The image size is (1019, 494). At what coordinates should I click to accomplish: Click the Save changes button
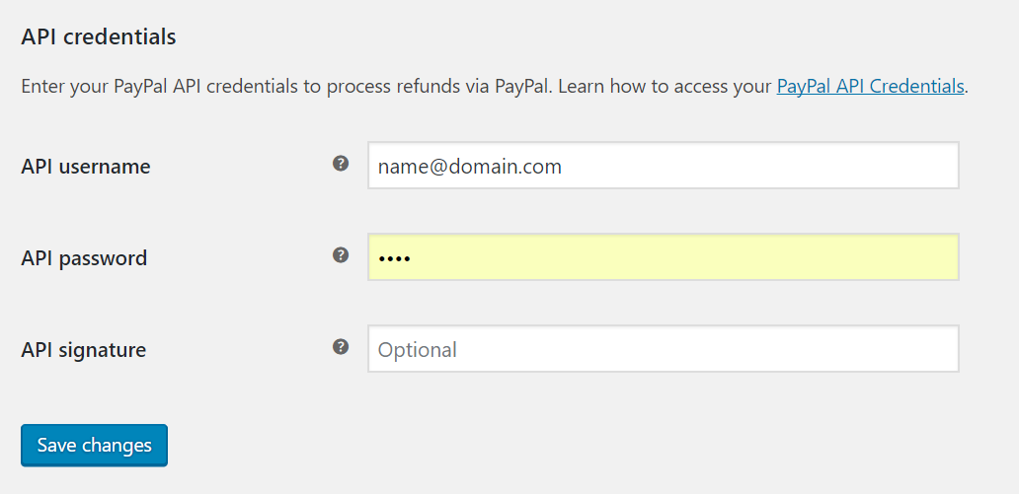[94, 446]
